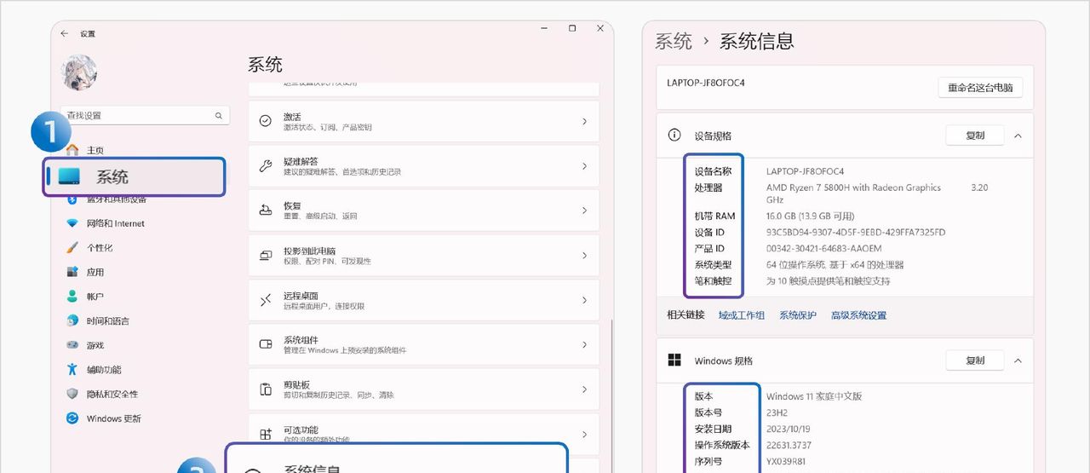Open the user profile avatar
The image size is (1090, 473).
79,72
